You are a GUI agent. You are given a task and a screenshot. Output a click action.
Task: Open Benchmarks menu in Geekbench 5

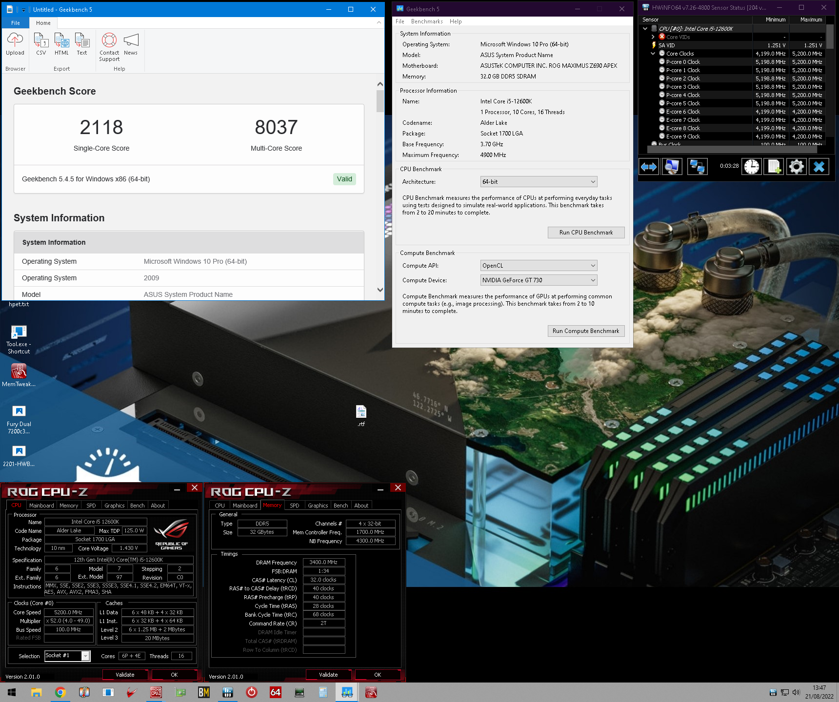coord(427,21)
